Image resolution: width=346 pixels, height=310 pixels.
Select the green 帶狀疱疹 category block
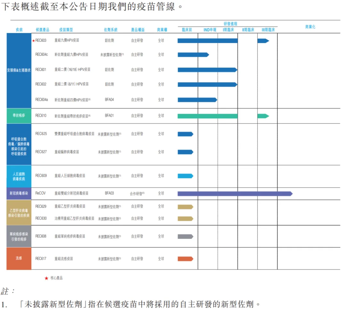19,116
